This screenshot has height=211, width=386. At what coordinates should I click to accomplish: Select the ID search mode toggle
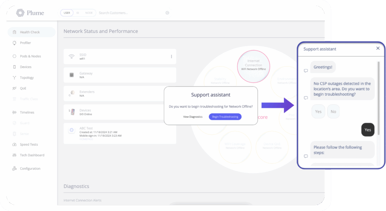[78, 13]
